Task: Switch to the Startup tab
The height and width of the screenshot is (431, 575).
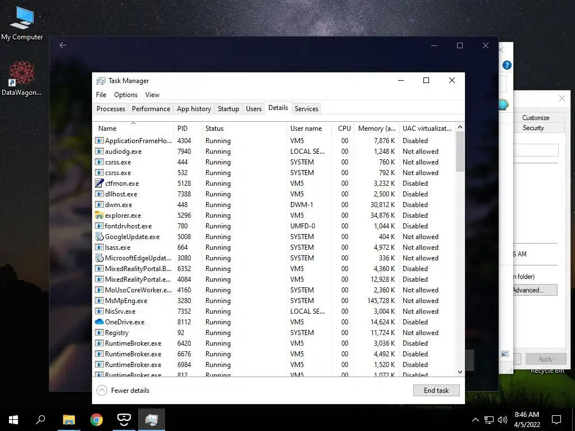Action: (228, 108)
